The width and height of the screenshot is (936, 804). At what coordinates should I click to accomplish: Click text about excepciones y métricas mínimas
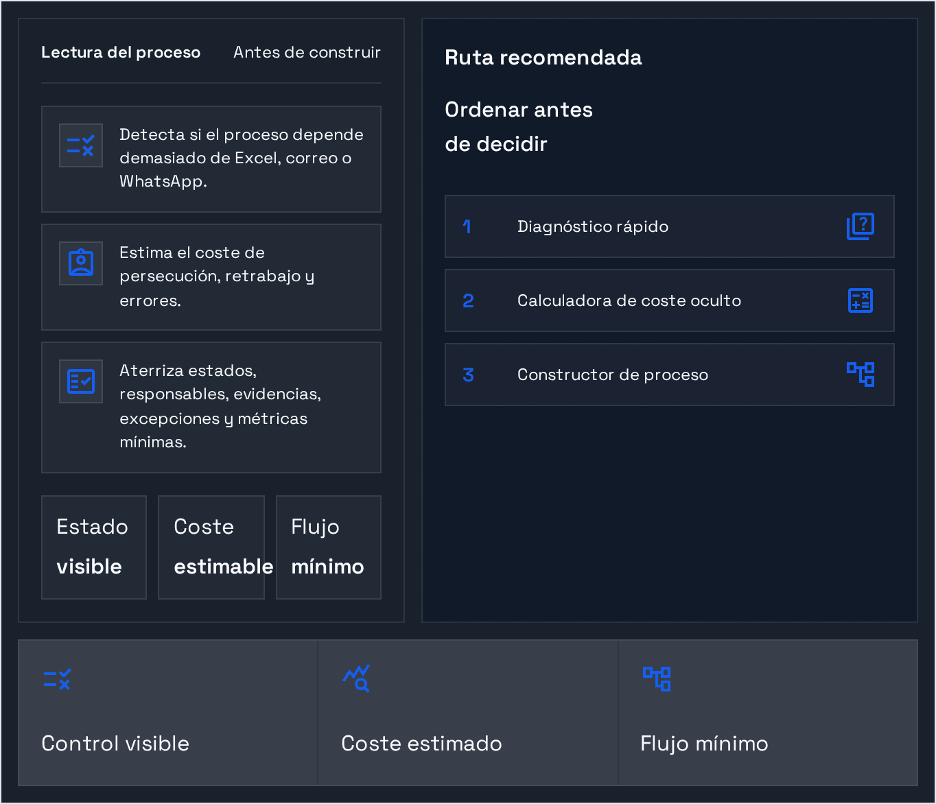(220, 406)
